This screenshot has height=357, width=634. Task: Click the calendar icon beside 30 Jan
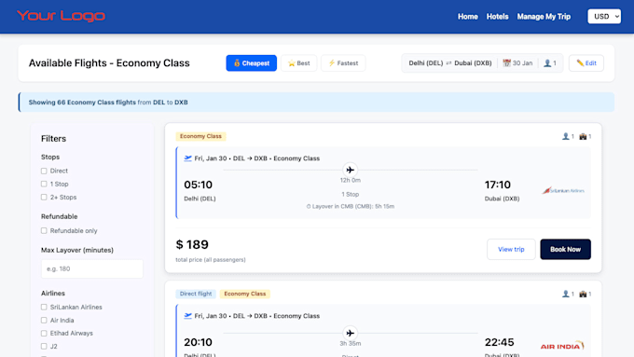tap(506, 63)
